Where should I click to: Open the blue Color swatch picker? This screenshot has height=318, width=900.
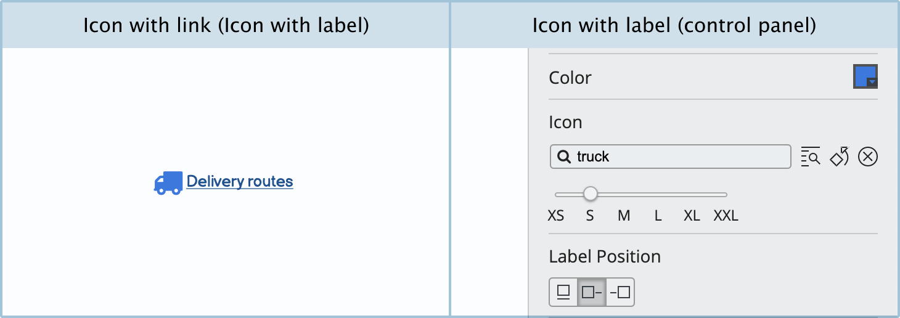point(865,77)
